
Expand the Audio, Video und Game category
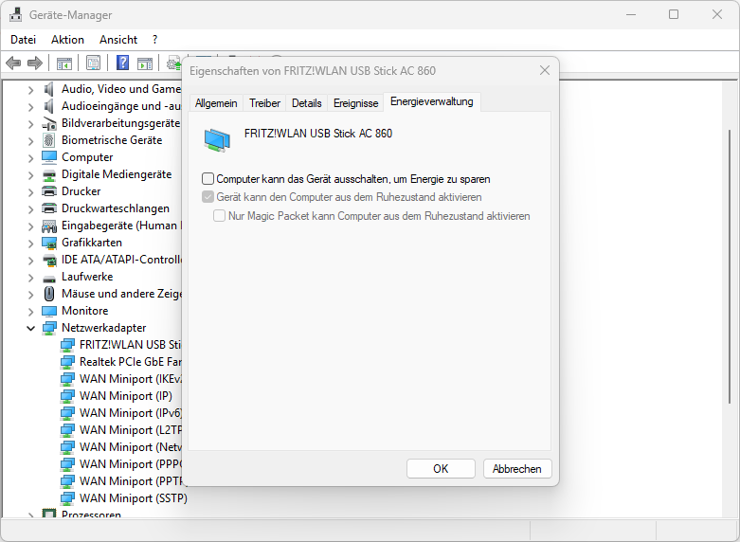30,89
